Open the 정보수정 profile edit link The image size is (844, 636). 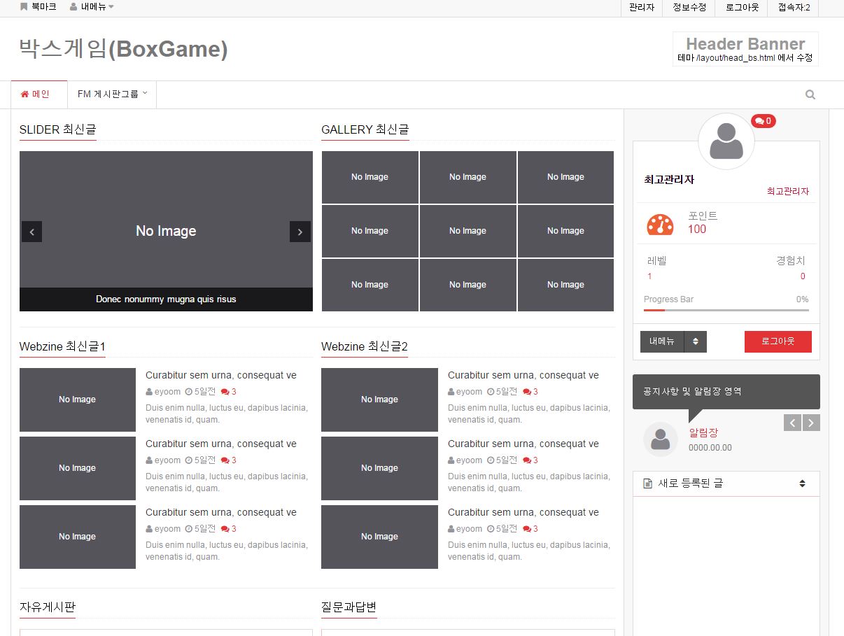689,8
